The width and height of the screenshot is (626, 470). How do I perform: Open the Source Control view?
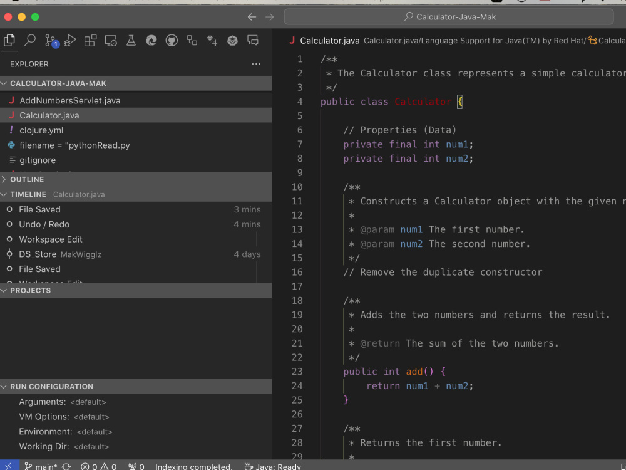(x=51, y=41)
